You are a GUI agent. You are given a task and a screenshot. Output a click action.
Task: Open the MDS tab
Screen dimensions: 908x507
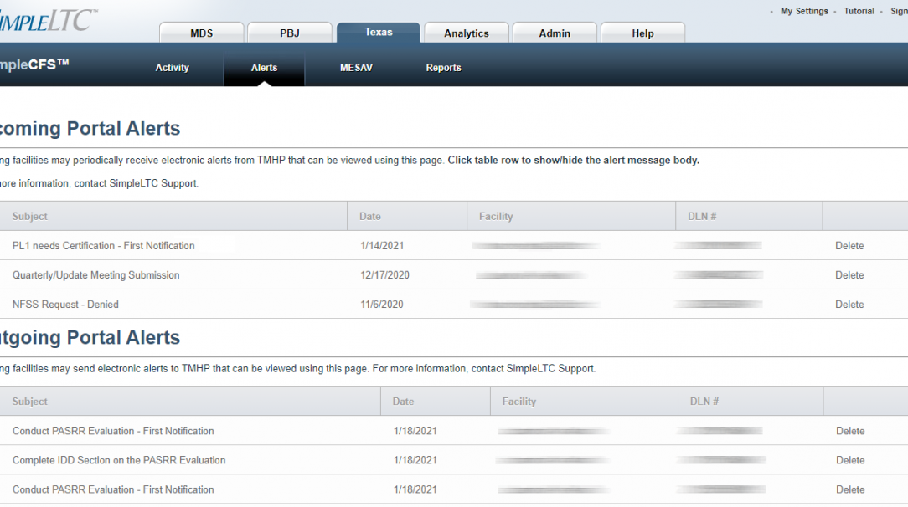point(201,33)
